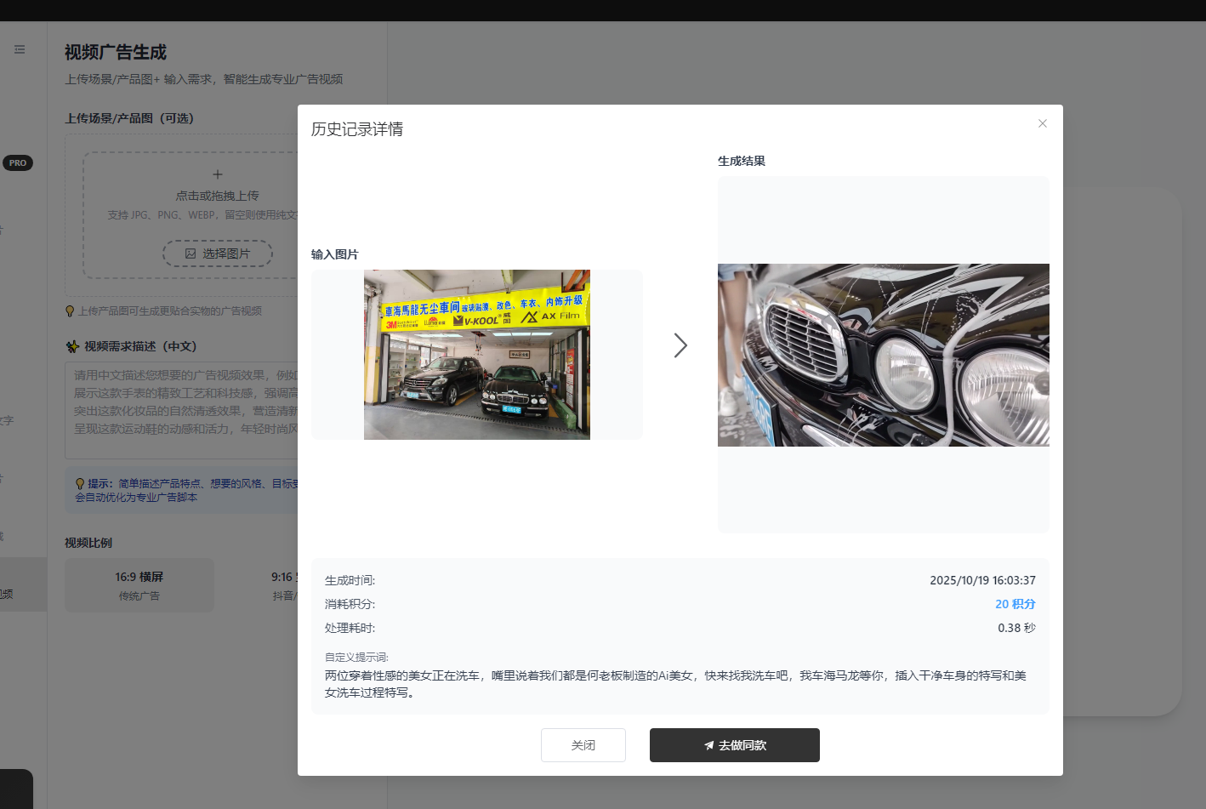Click the 去做同款 button
1206x809 pixels.
pyautogui.click(x=734, y=745)
